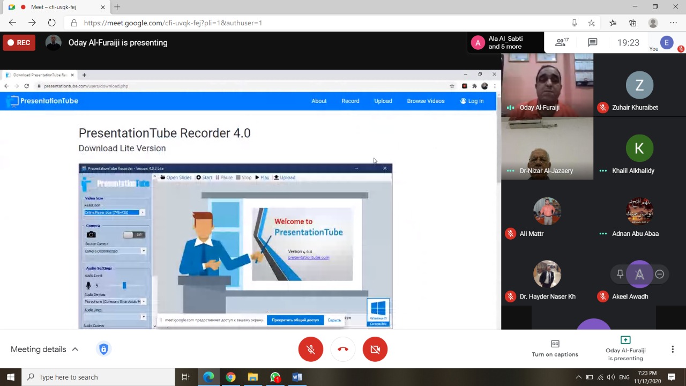
Task: Click your own 'E' avatar tile
Action: [x=667, y=42]
